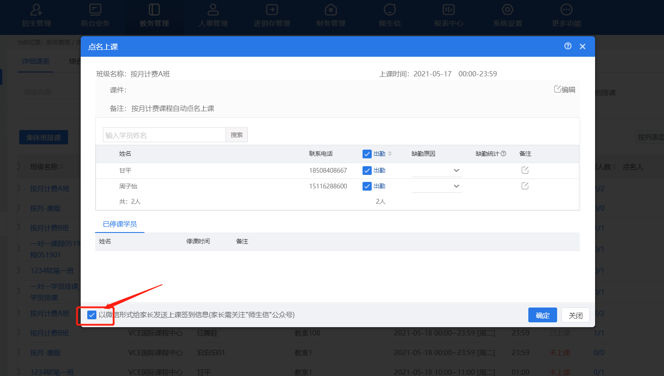Click phone number 15116288600

328,186
